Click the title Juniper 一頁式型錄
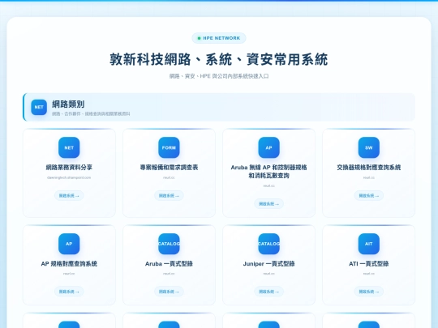 coord(268,263)
